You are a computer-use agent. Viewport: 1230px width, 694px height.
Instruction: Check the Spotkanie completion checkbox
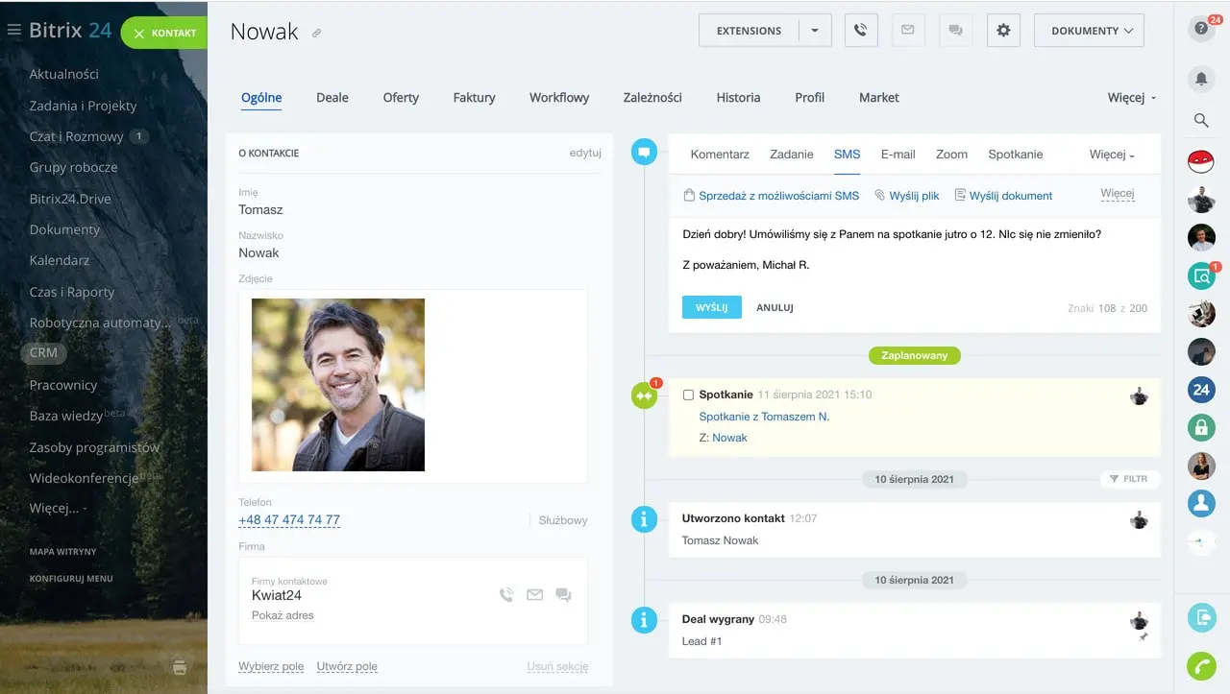[688, 395]
